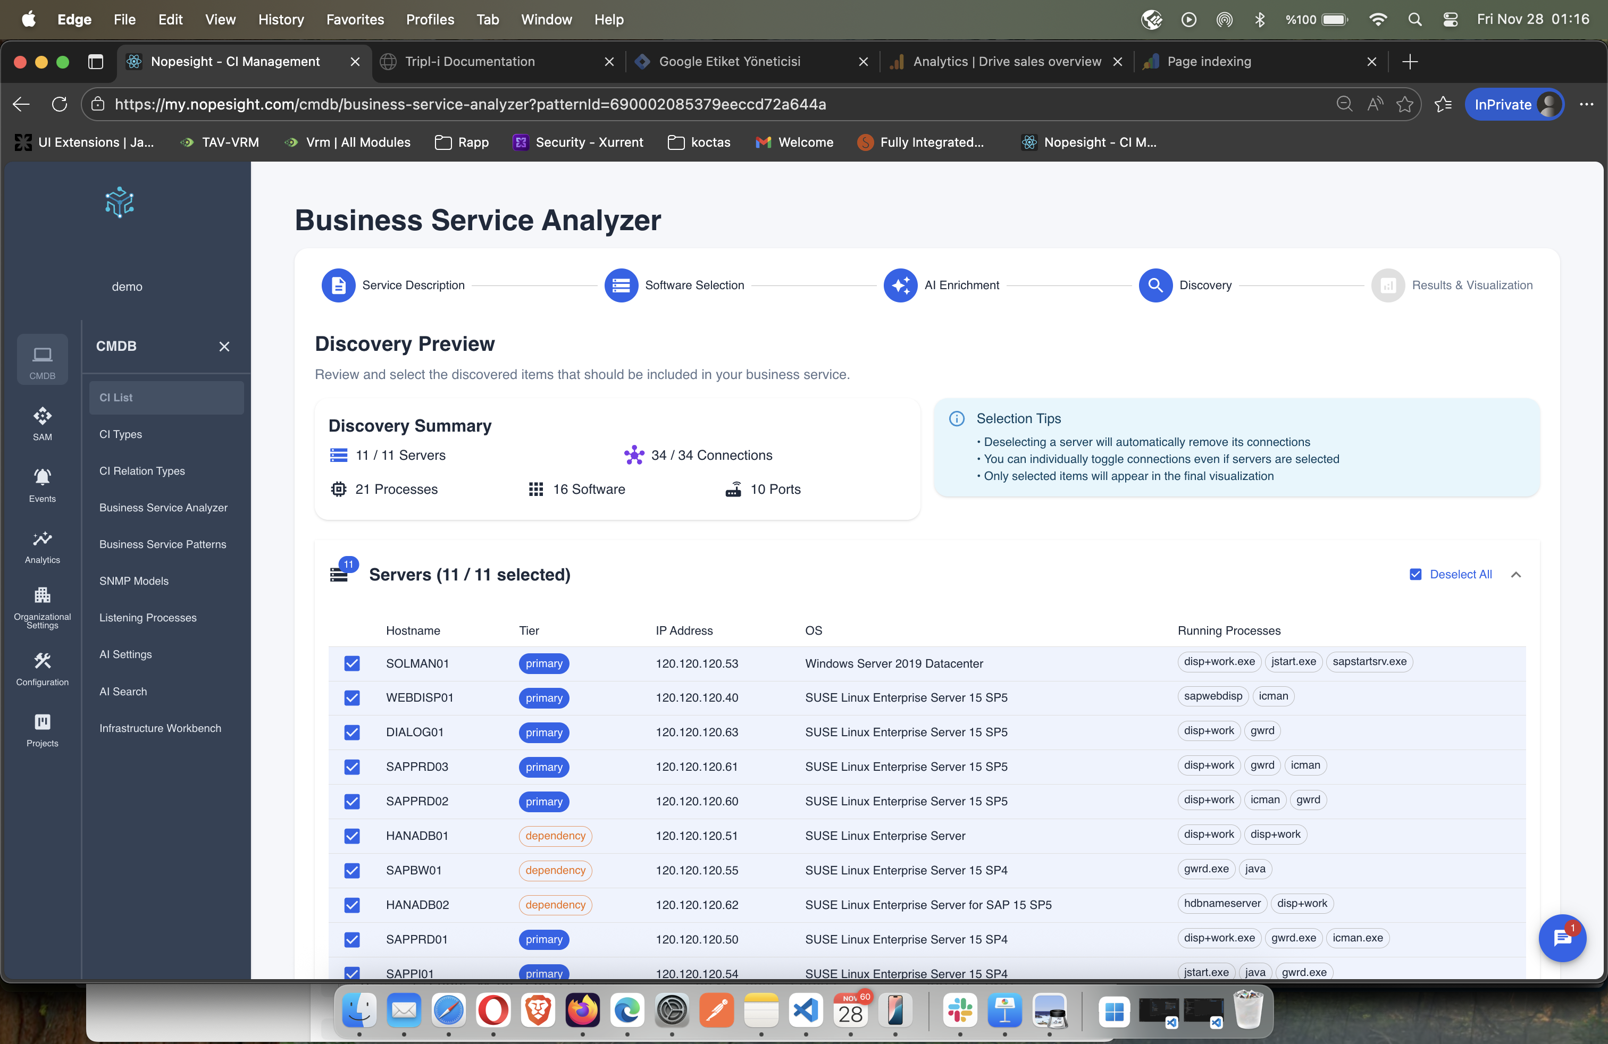Image resolution: width=1608 pixels, height=1044 pixels.
Task: Click the Discovery magnifier step icon
Action: click(1154, 285)
